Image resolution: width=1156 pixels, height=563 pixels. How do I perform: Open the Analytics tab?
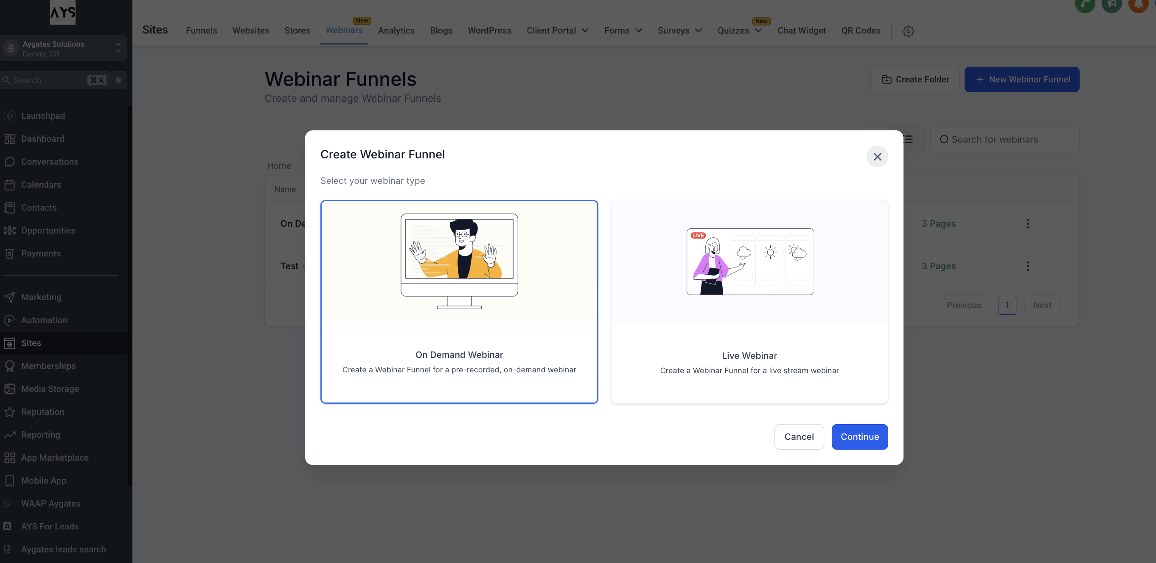click(x=396, y=31)
